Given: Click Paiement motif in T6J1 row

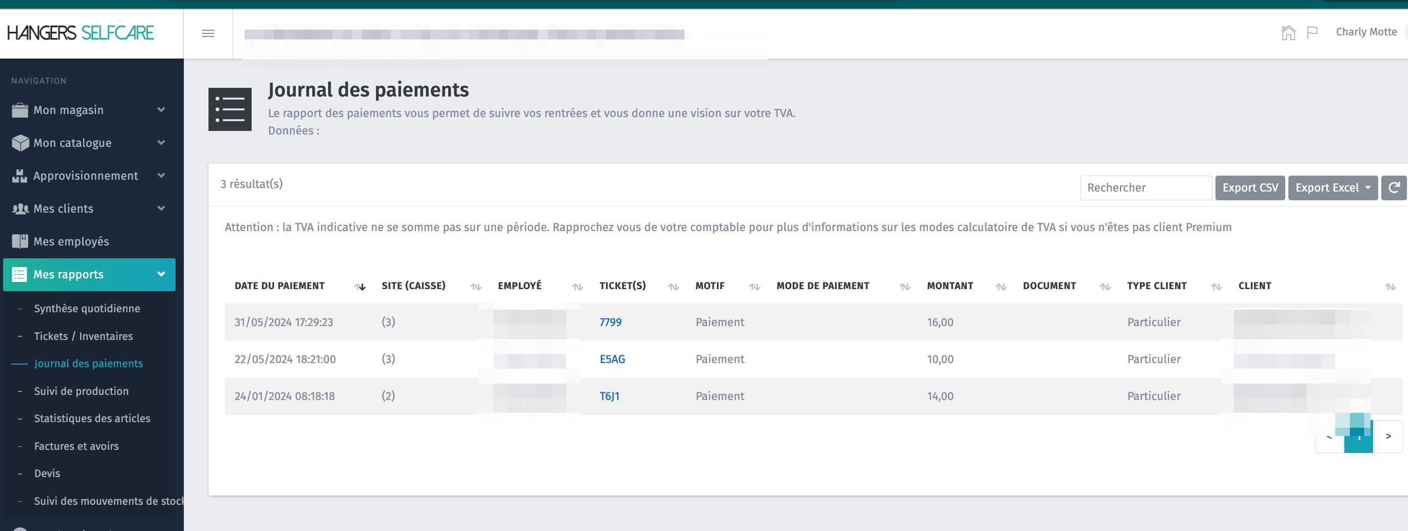Looking at the screenshot, I should pos(720,396).
